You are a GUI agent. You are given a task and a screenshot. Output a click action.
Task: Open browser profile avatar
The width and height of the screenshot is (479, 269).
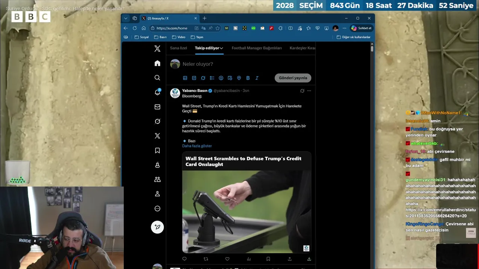[x=335, y=28]
